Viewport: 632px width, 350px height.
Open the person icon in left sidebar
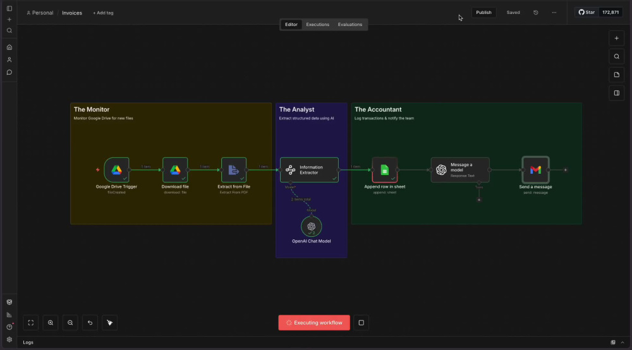click(x=9, y=59)
